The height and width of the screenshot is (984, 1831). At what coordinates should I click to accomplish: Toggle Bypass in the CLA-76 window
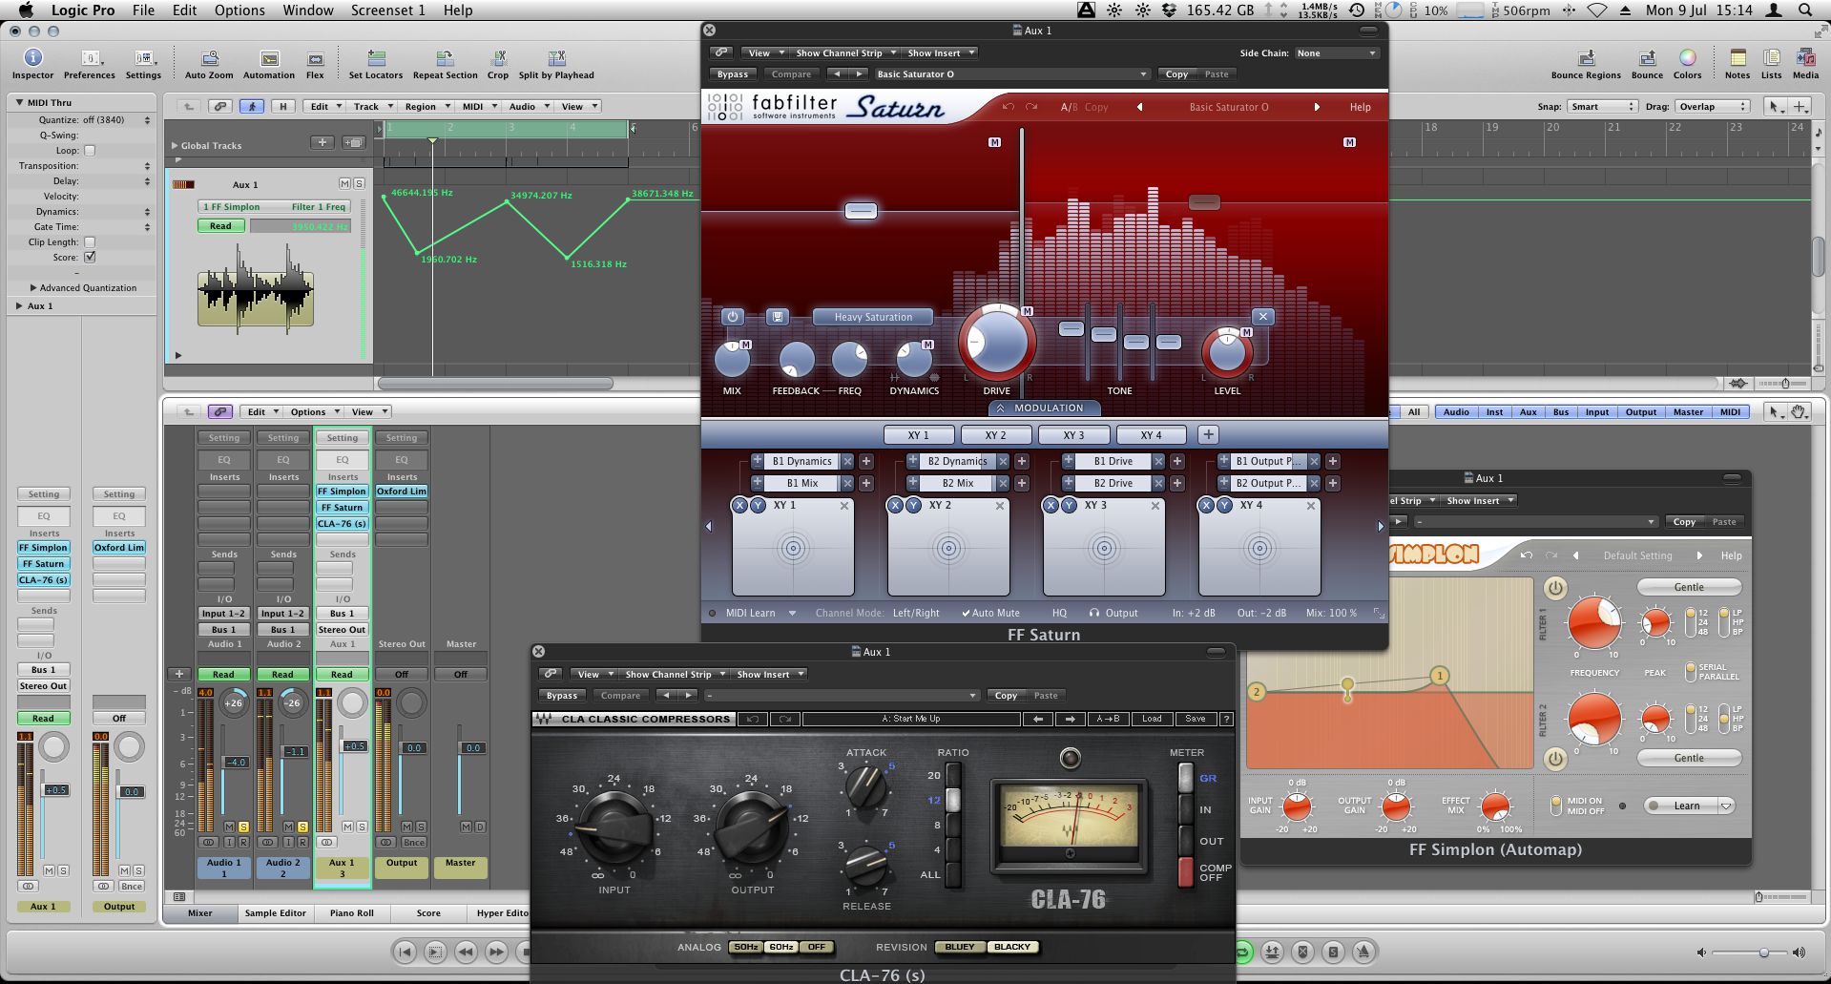[562, 695]
